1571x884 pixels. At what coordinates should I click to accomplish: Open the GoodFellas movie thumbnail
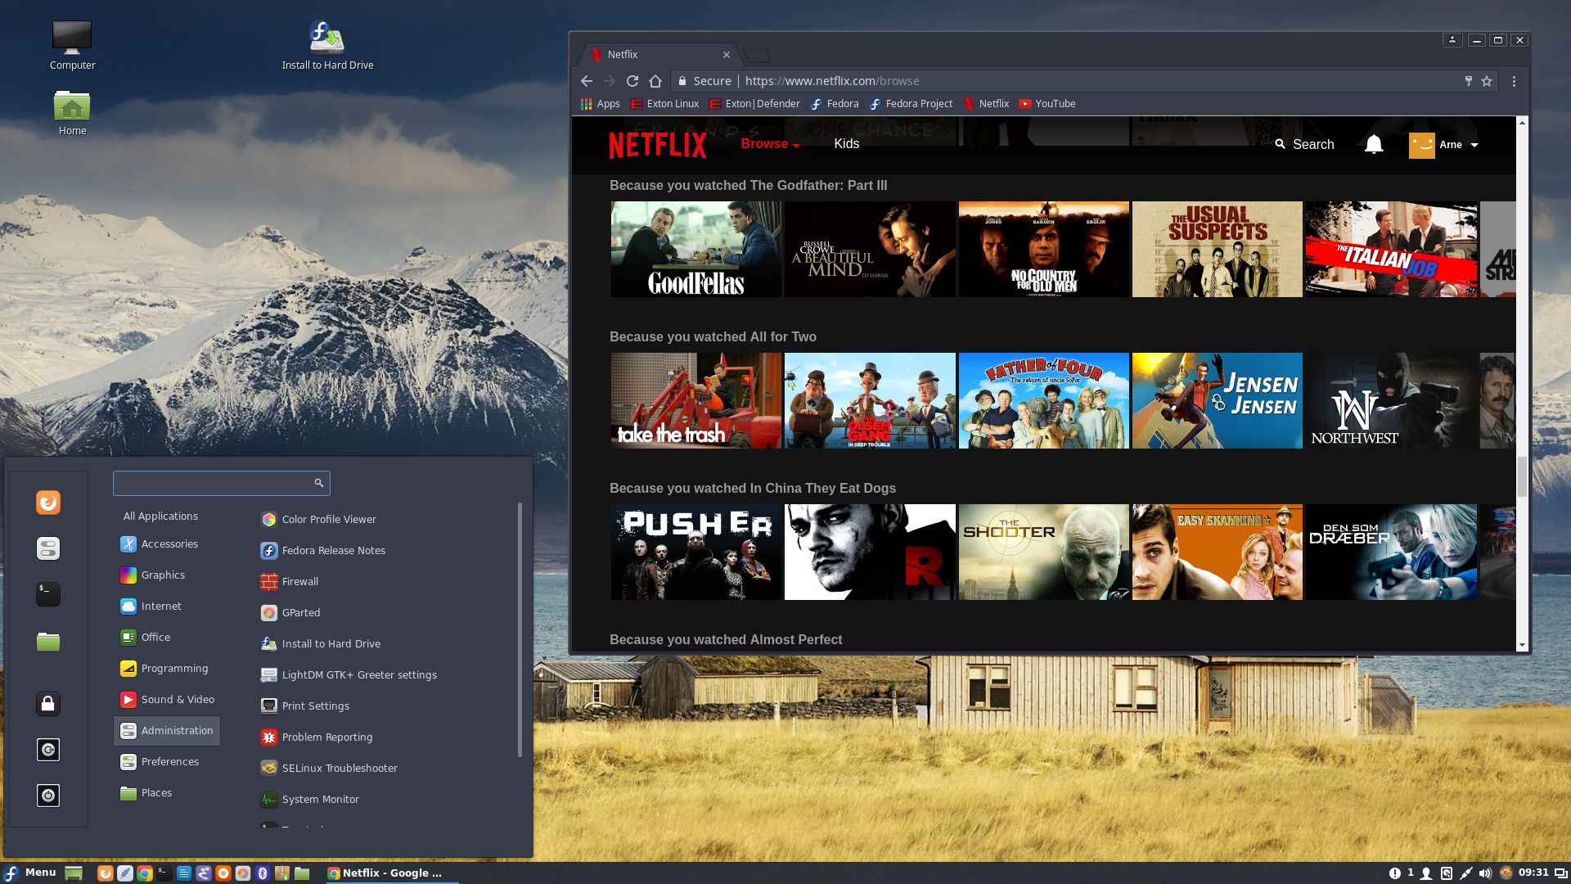[695, 249]
